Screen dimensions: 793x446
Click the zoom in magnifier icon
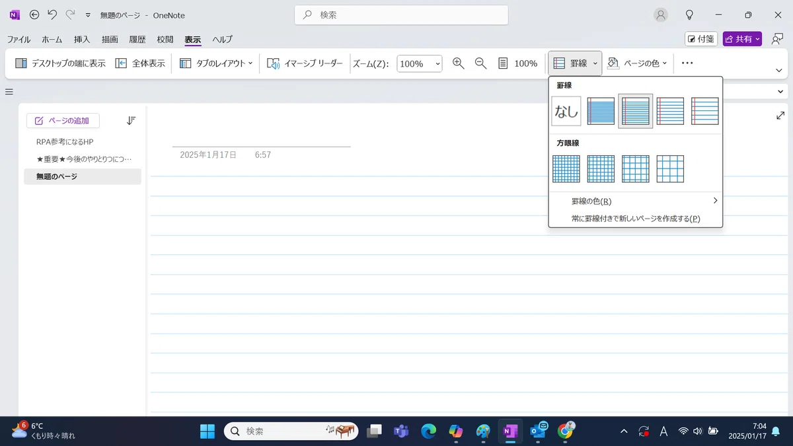click(x=458, y=63)
